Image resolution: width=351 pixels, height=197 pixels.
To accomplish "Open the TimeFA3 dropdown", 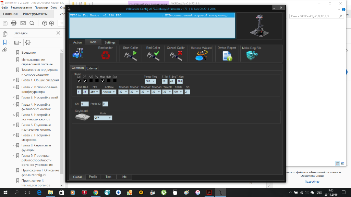I will point(156,92).
